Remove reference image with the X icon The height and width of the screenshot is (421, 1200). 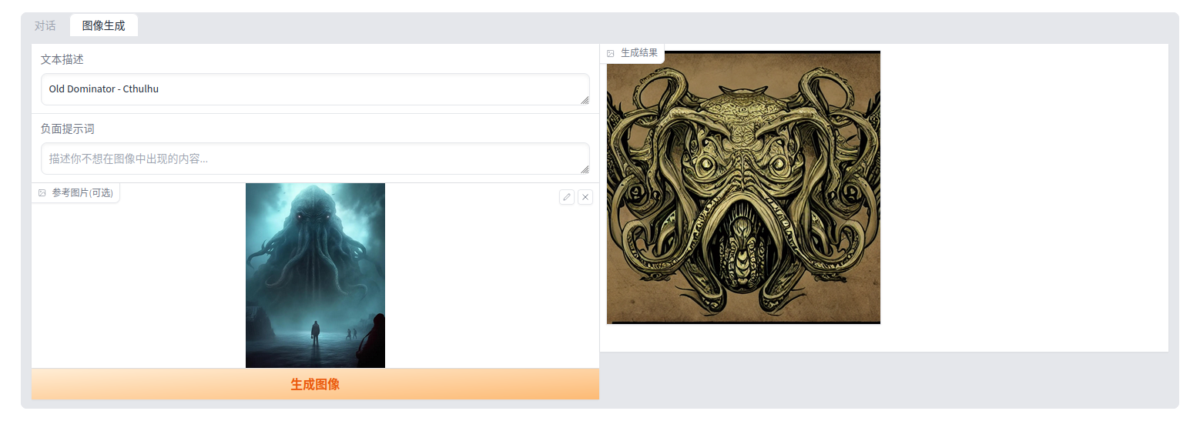point(585,197)
